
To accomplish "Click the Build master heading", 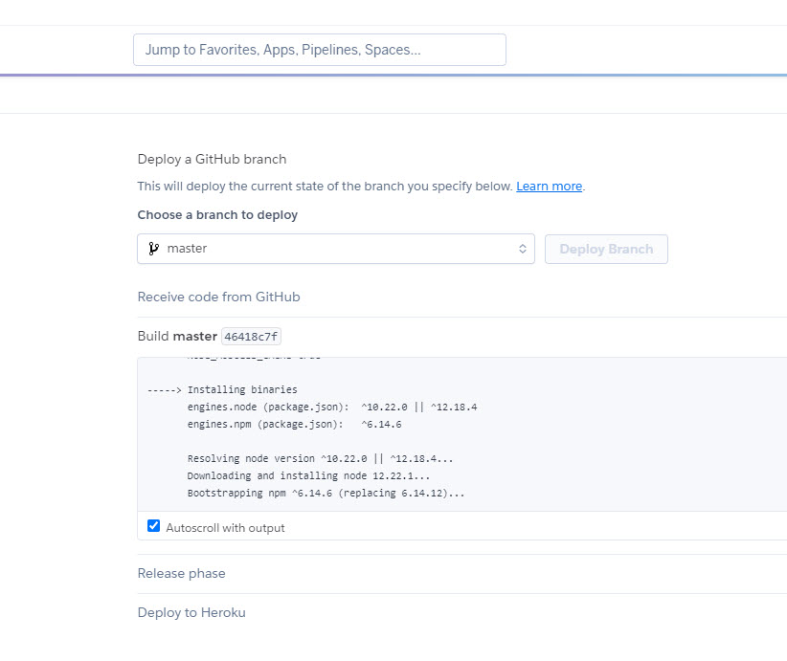I will 177,337.
